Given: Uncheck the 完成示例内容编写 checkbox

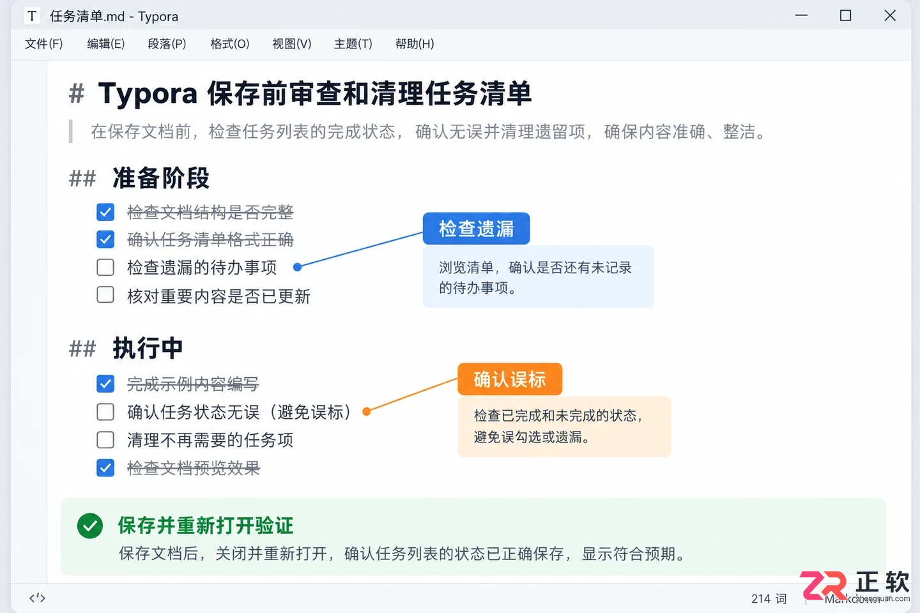Looking at the screenshot, I should 105,384.
